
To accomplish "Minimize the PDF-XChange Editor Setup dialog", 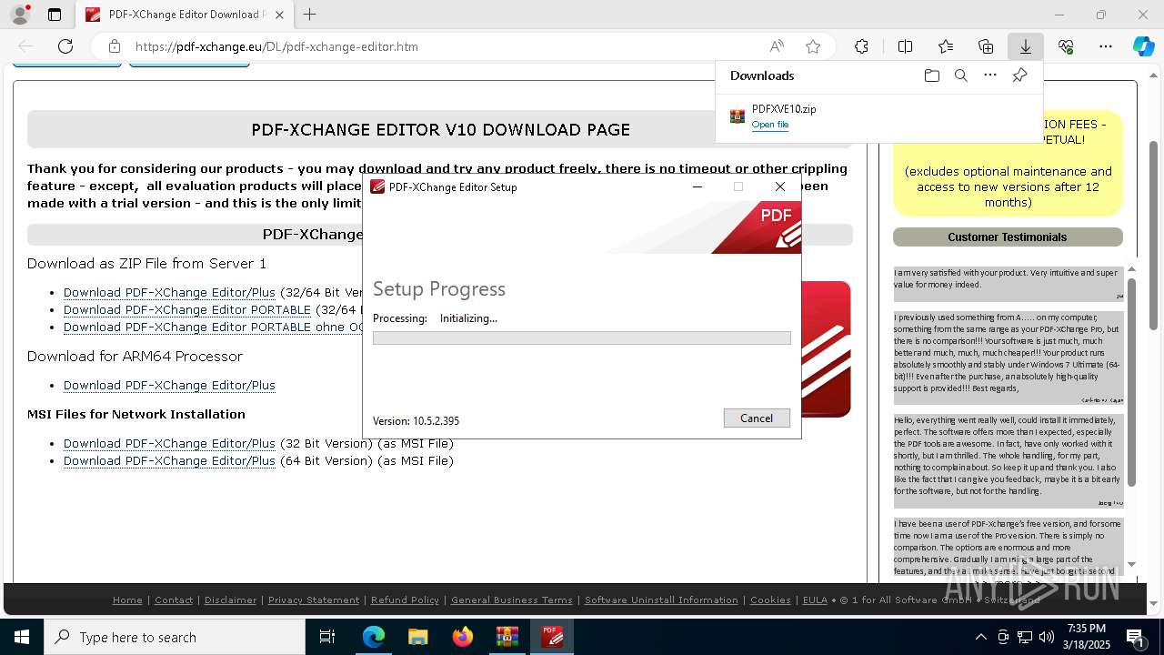I will coord(697,186).
